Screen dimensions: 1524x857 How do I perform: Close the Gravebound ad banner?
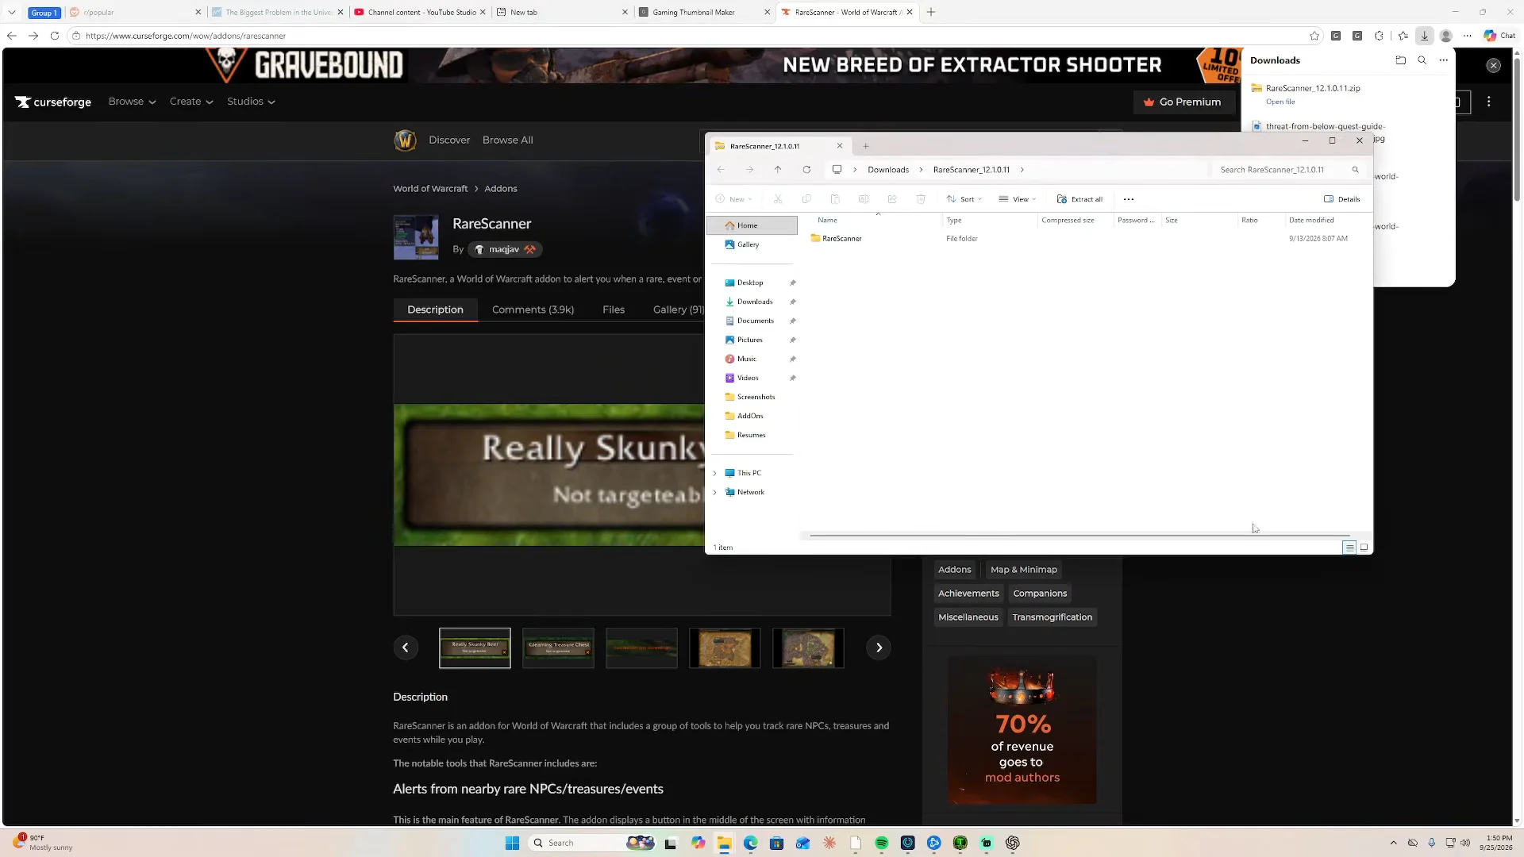1494,66
